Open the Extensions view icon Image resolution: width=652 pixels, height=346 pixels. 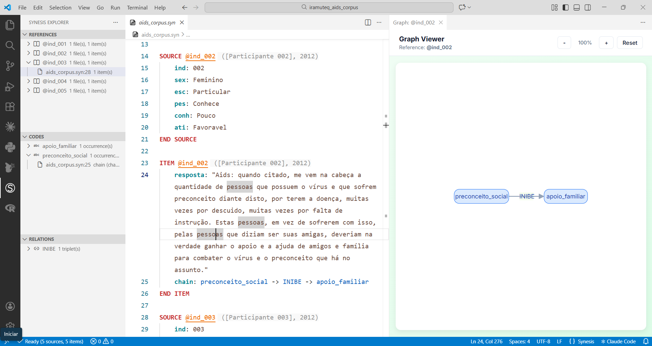[x=10, y=107]
